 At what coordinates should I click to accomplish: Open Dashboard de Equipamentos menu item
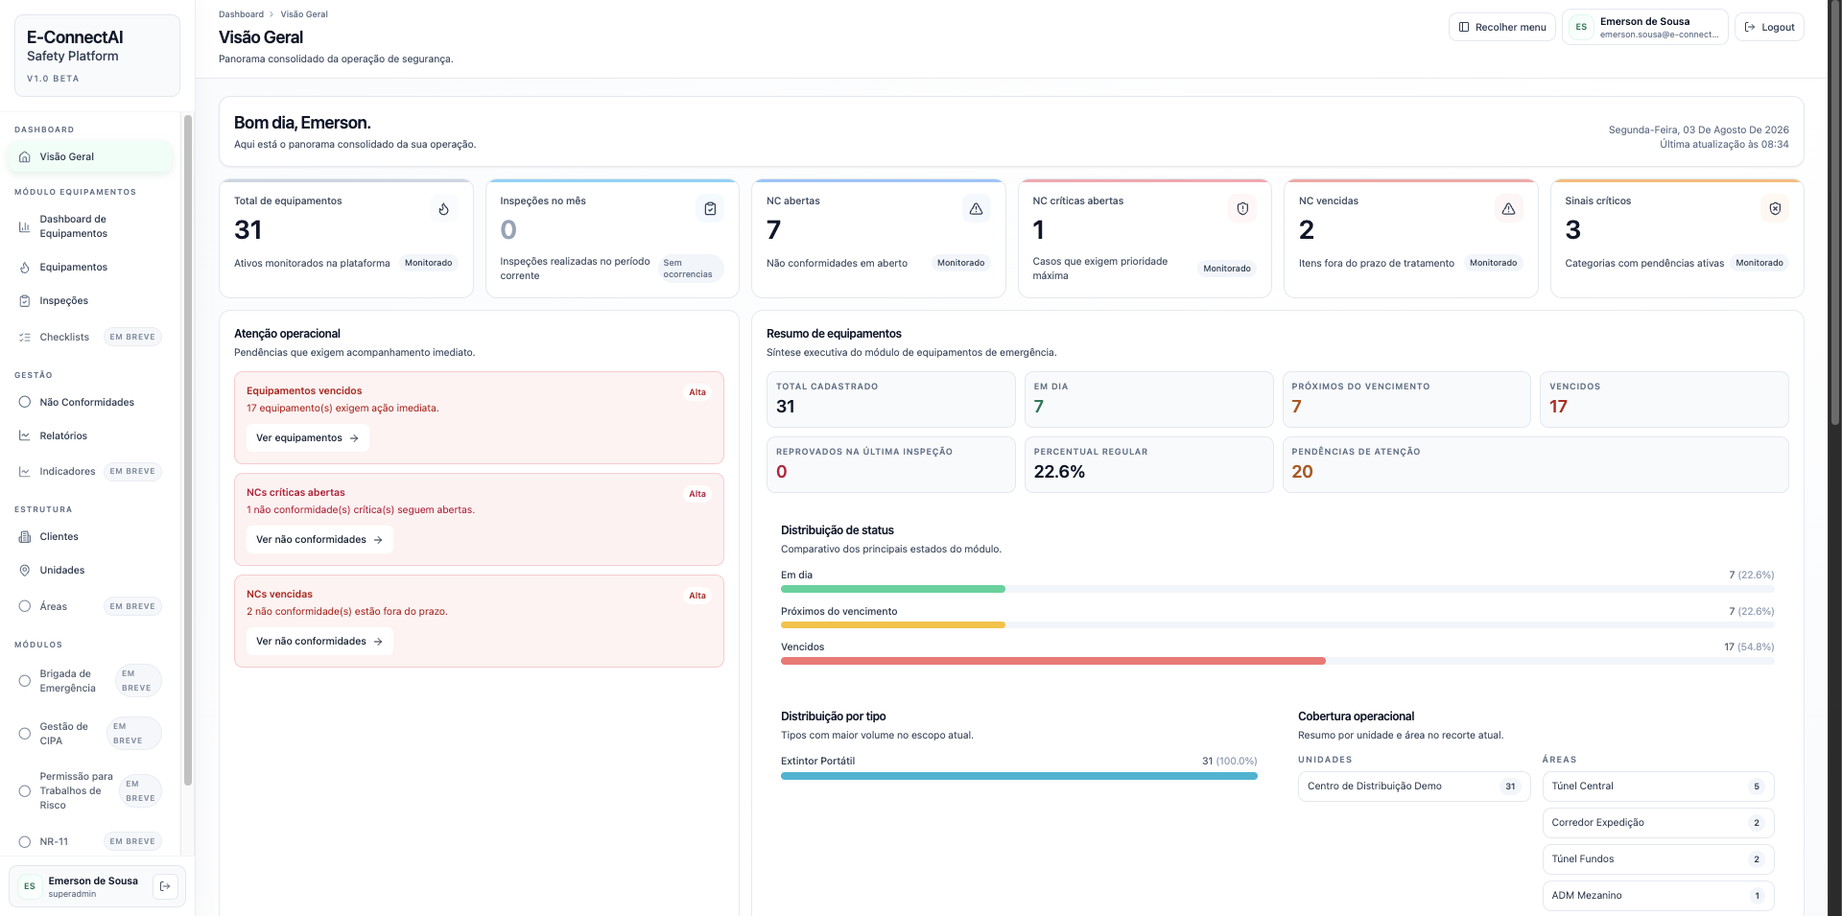[x=90, y=226]
